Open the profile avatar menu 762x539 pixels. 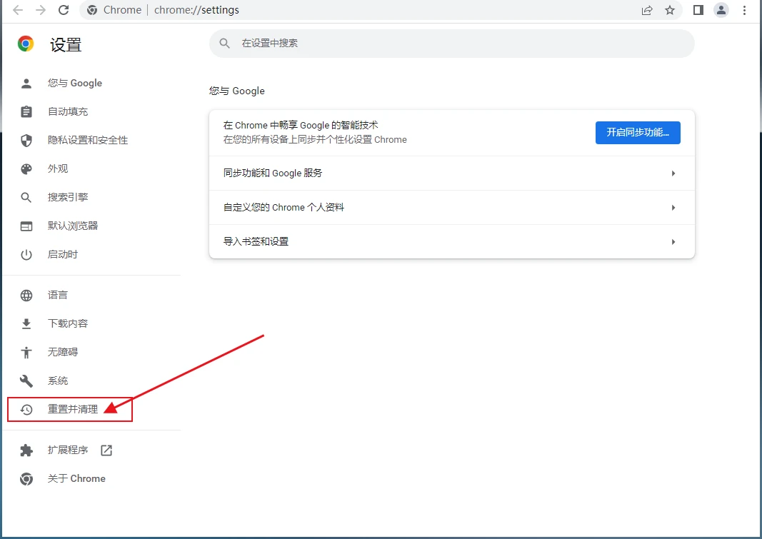721,10
